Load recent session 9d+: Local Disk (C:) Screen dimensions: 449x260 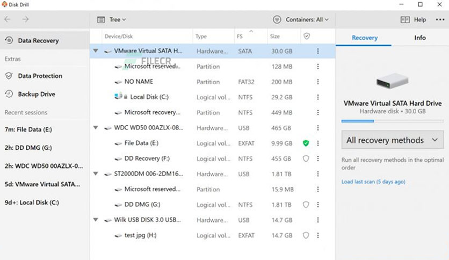pyautogui.click(x=32, y=203)
